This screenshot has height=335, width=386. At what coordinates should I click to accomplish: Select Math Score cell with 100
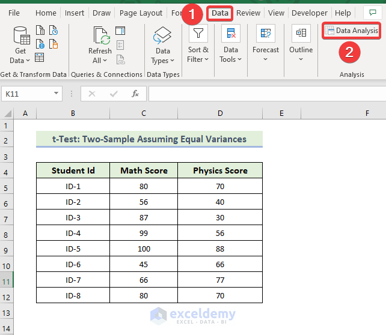[144, 249]
